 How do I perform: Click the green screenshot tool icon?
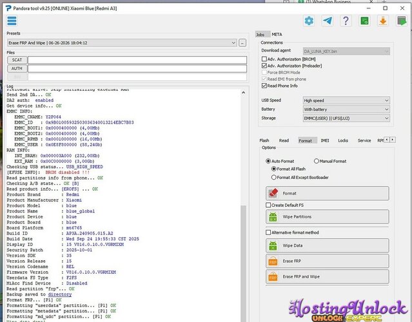pos(364,21)
